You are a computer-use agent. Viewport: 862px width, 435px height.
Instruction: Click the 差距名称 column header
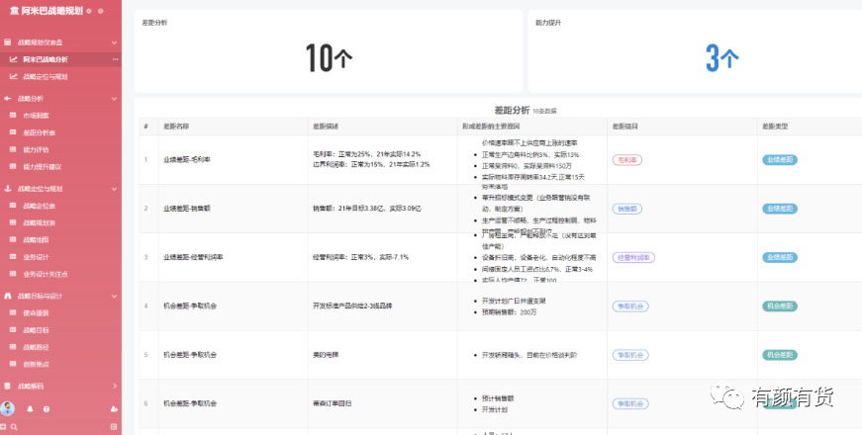pos(176,127)
